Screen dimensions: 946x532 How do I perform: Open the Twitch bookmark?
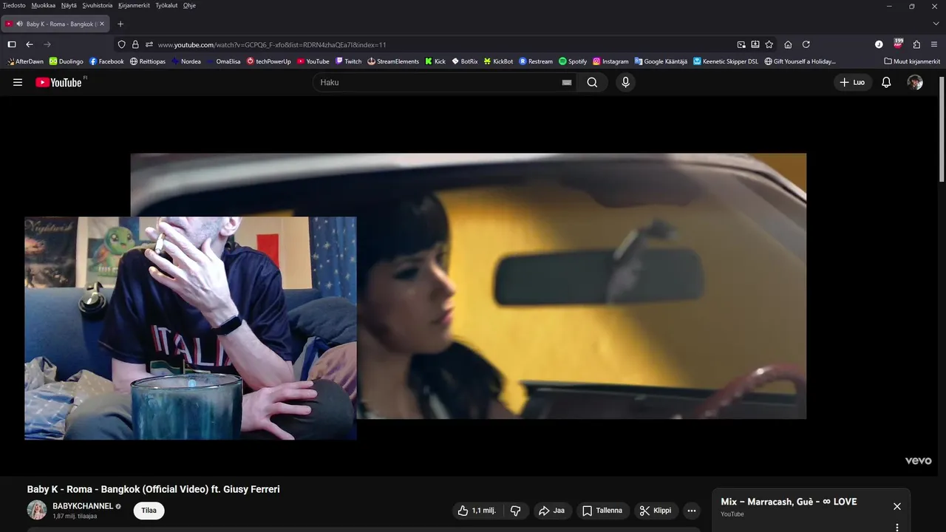tap(348, 61)
